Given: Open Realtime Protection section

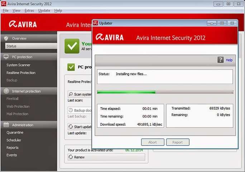Looking at the screenshot, I should click(21, 73).
